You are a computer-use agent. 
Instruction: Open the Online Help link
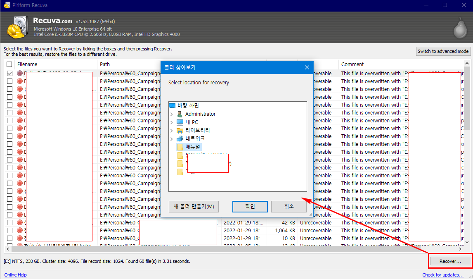coord(15,275)
